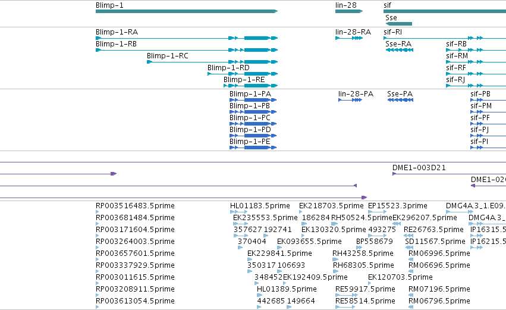Click the Sse-PA protein label
This screenshot has height=310, width=506.
coord(400,94)
